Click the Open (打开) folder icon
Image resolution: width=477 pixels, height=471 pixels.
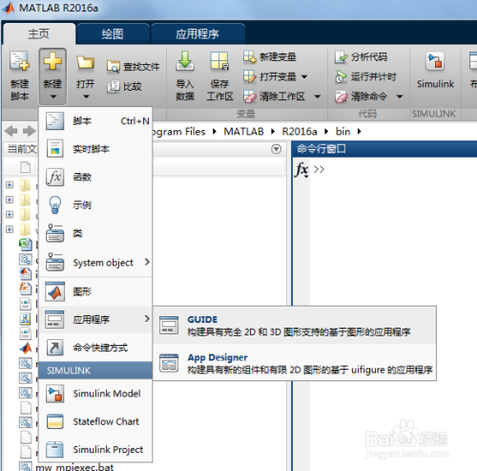tap(85, 62)
